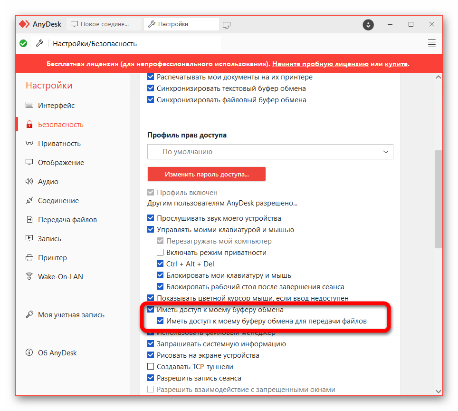The height and width of the screenshot is (411, 458).
Task: Open Передача файлов settings section
Action: [67, 220]
